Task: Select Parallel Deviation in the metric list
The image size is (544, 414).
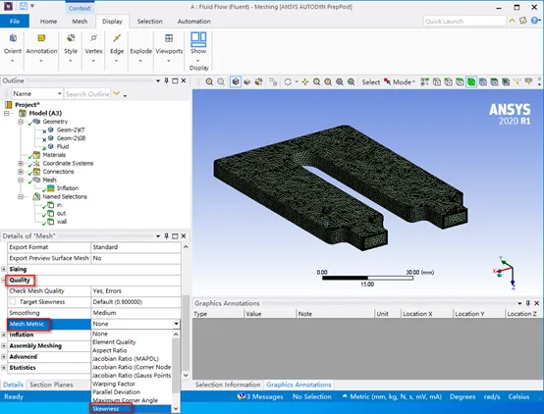Action: (x=132, y=391)
